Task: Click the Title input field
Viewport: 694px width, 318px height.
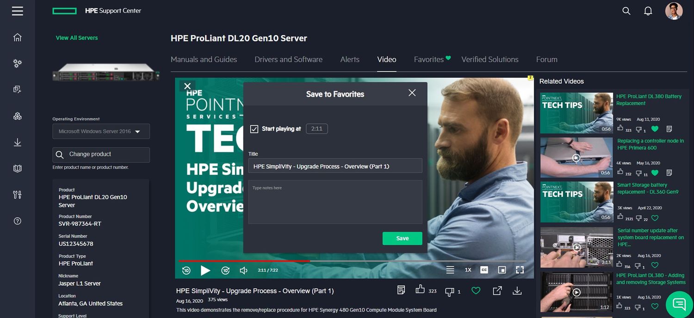Action: click(x=335, y=166)
